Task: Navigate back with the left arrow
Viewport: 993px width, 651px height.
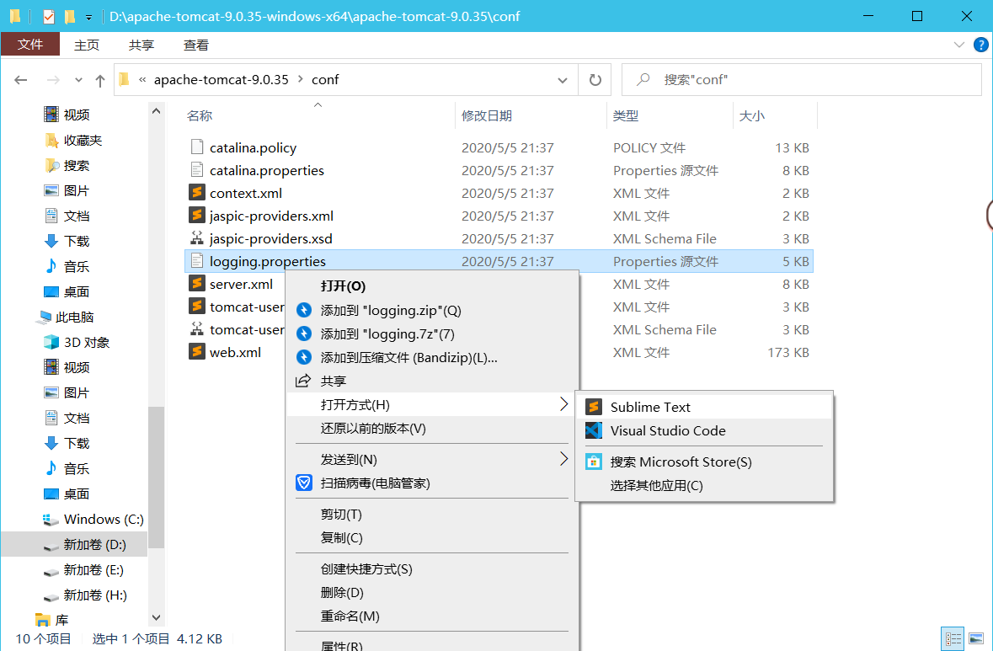Action: coord(20,79)
